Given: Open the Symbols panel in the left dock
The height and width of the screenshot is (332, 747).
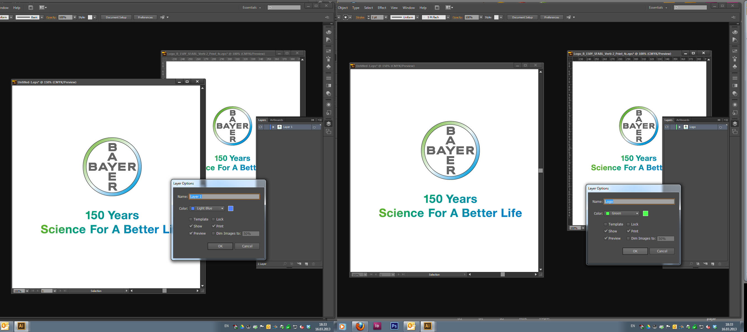Looking at the screenshot, I should (329, 66).
